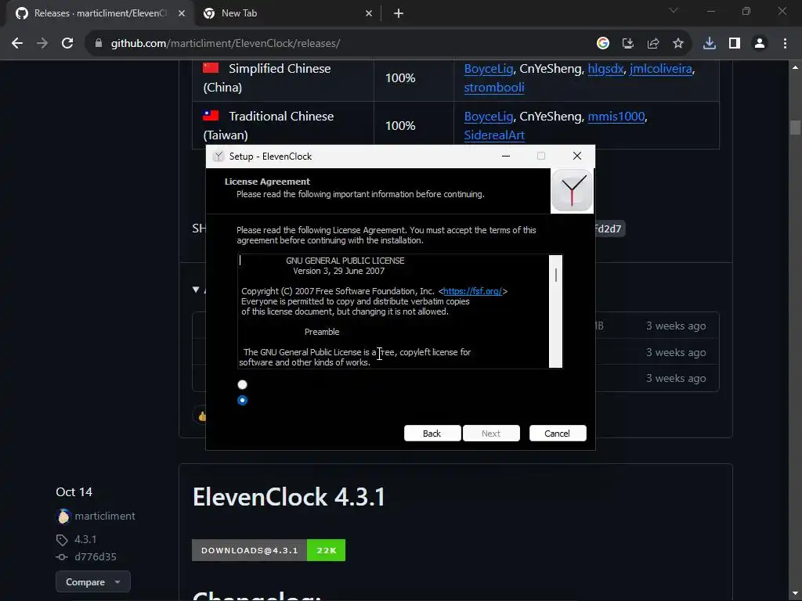802x601 pixels.
Task: Open mmis1000 contributor link
Action: click(x=616, y=117)
